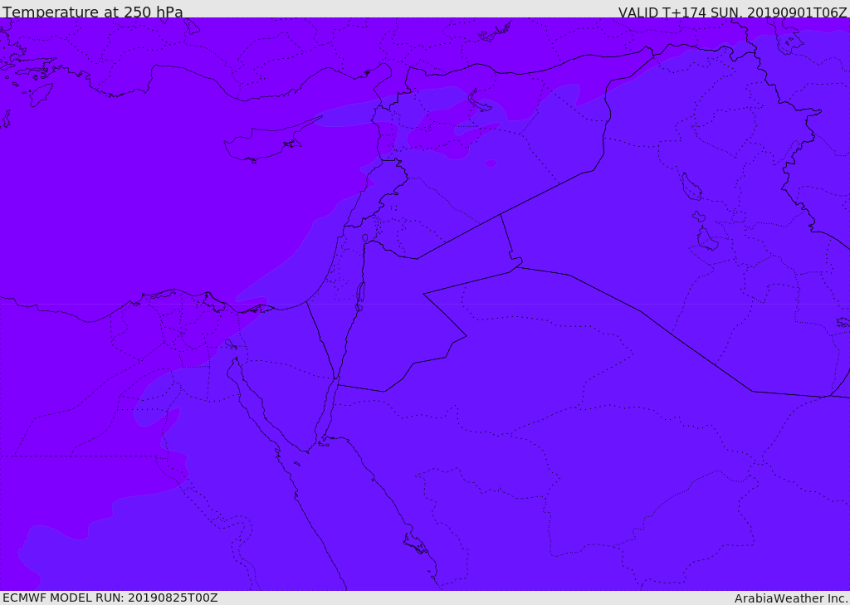Click the small isolated violet spot in Syria
This screenshot has width=850, height=605.
(x=491, y=163)
